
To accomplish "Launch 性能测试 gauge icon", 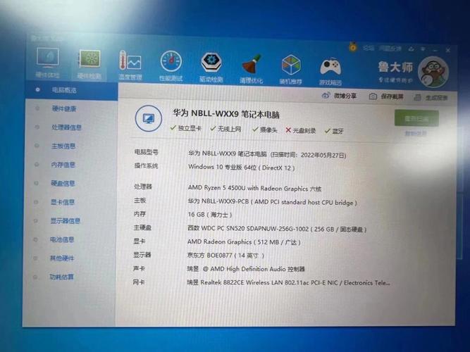I will [171, 61].
